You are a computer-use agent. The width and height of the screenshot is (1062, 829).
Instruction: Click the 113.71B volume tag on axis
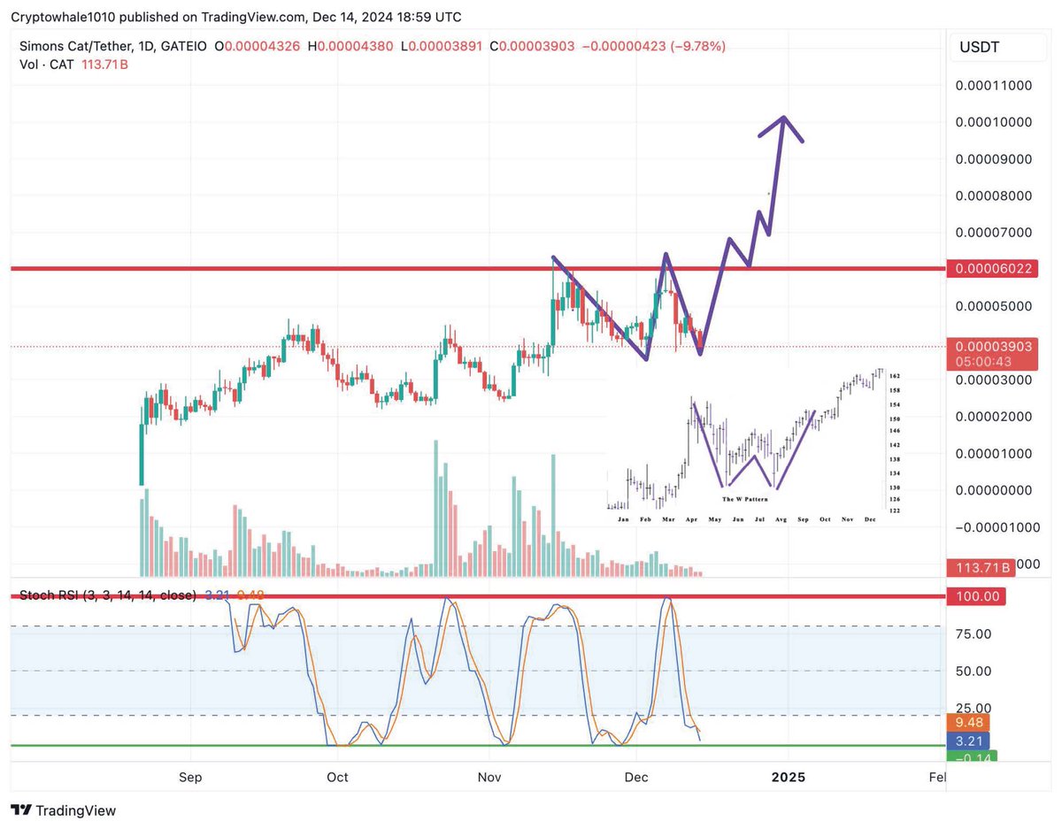tap(979, 567)
